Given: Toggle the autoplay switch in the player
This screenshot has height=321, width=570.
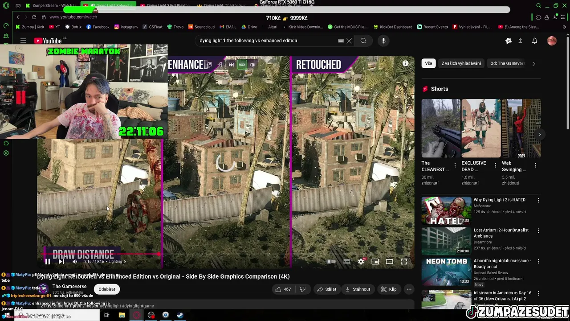Looking at the screenshot, I should click(332, 262).
